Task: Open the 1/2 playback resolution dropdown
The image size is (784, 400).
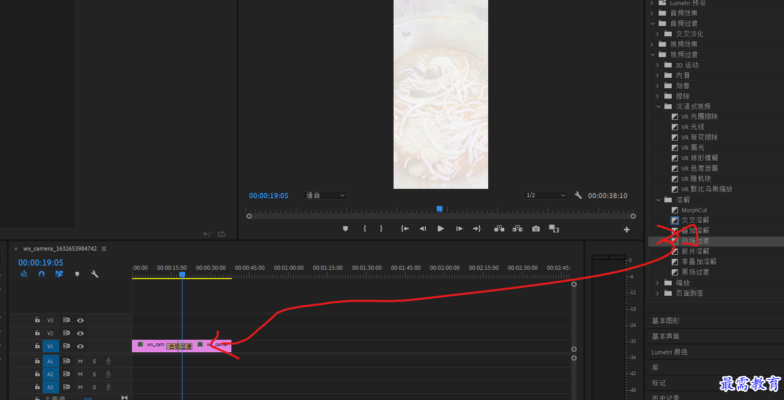Action: coord(545,196)
